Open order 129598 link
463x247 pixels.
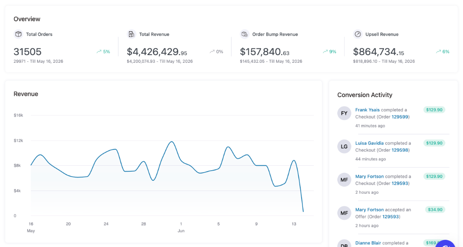coord(400,150)
